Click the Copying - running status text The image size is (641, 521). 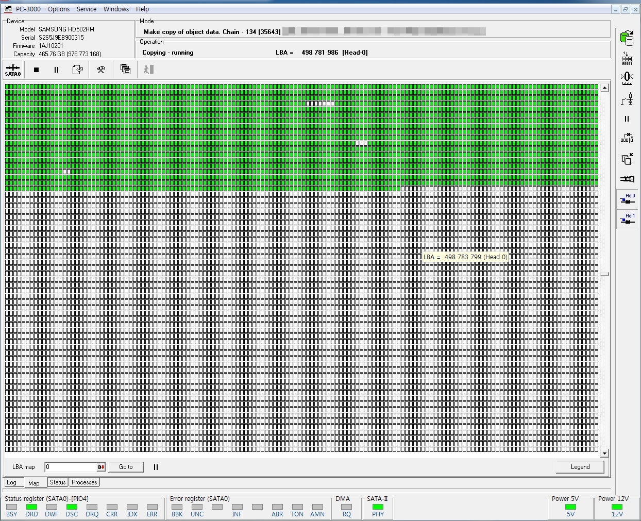(x=168, y=53)
